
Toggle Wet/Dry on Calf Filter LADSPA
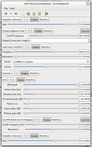click(45, 47)
